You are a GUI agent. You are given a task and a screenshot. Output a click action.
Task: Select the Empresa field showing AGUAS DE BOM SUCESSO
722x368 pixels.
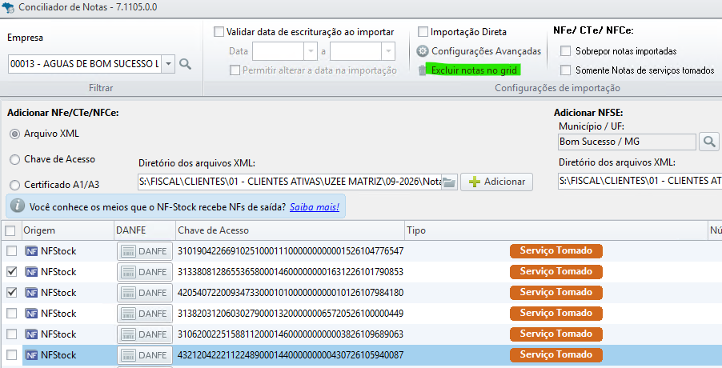(x=86, y=64)
